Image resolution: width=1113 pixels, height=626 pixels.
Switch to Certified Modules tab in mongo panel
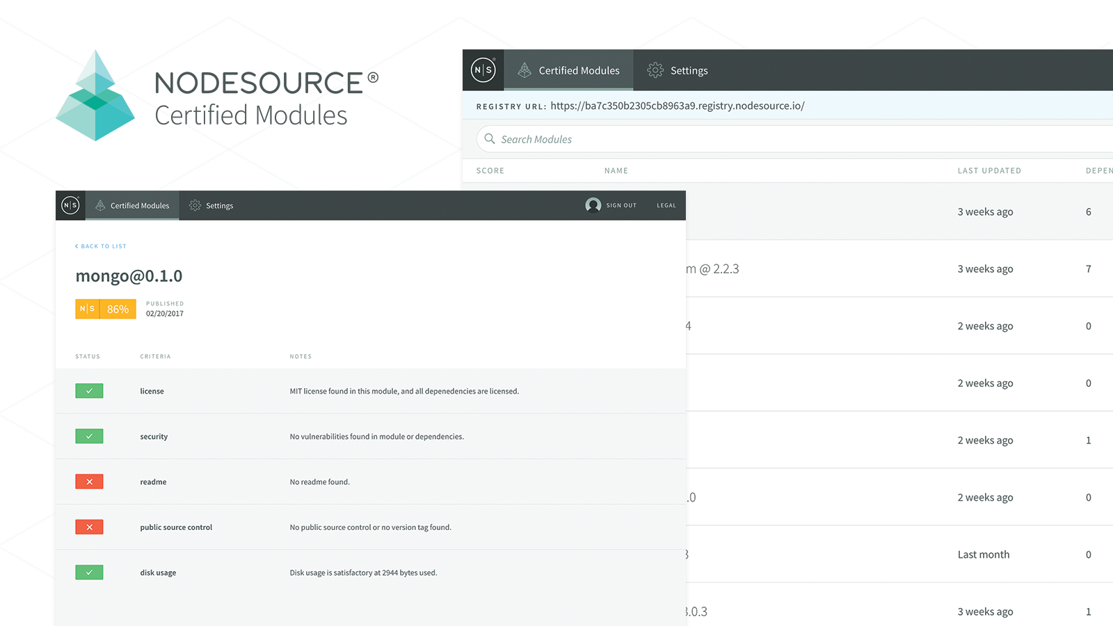[132, 205]
